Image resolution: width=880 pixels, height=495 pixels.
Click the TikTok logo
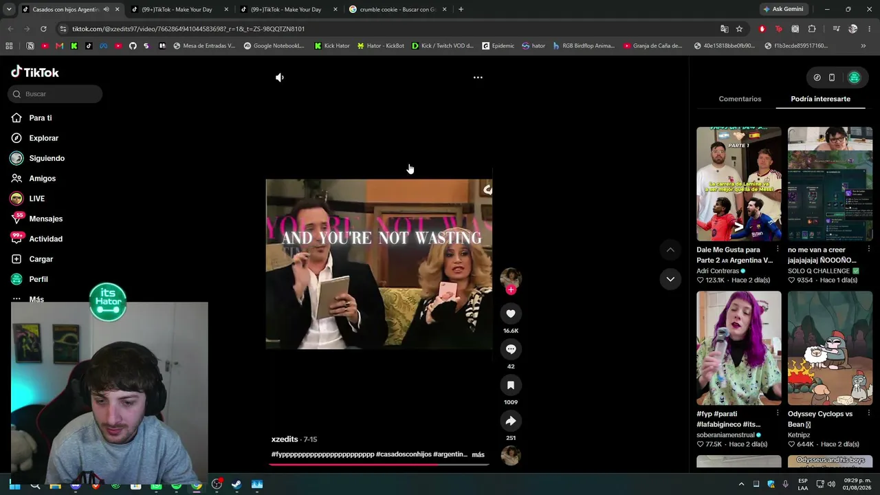35,72
